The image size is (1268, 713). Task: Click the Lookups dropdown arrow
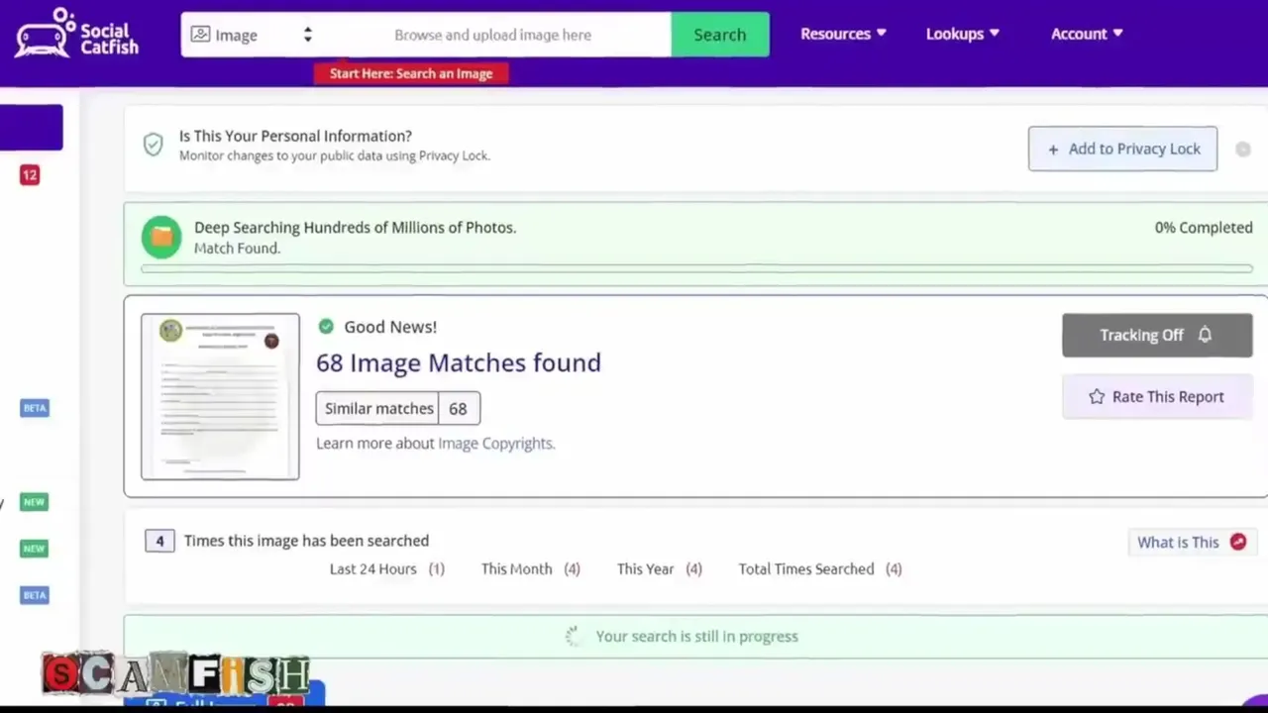coord(995,34)
